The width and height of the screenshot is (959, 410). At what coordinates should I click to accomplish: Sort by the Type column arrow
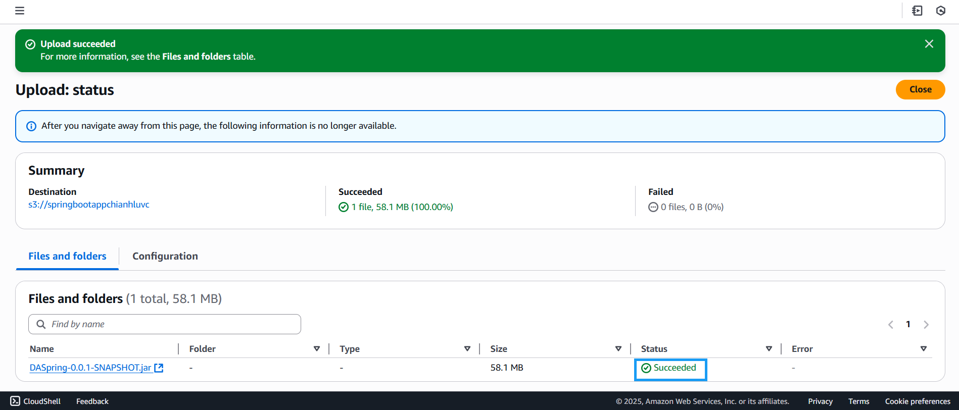pyautogui.click(x=467, y=349)
